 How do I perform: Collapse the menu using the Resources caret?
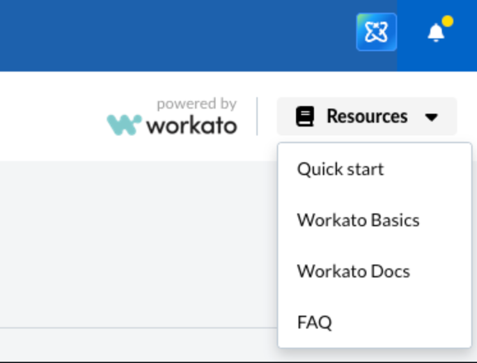coord(432,117)
